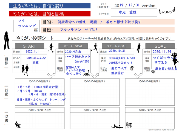Click the blue banner 生きがいとは、自信と誇り

50,5
